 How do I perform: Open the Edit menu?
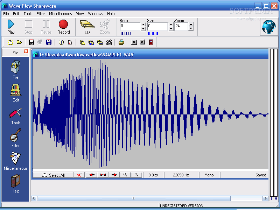click(16, 14)
